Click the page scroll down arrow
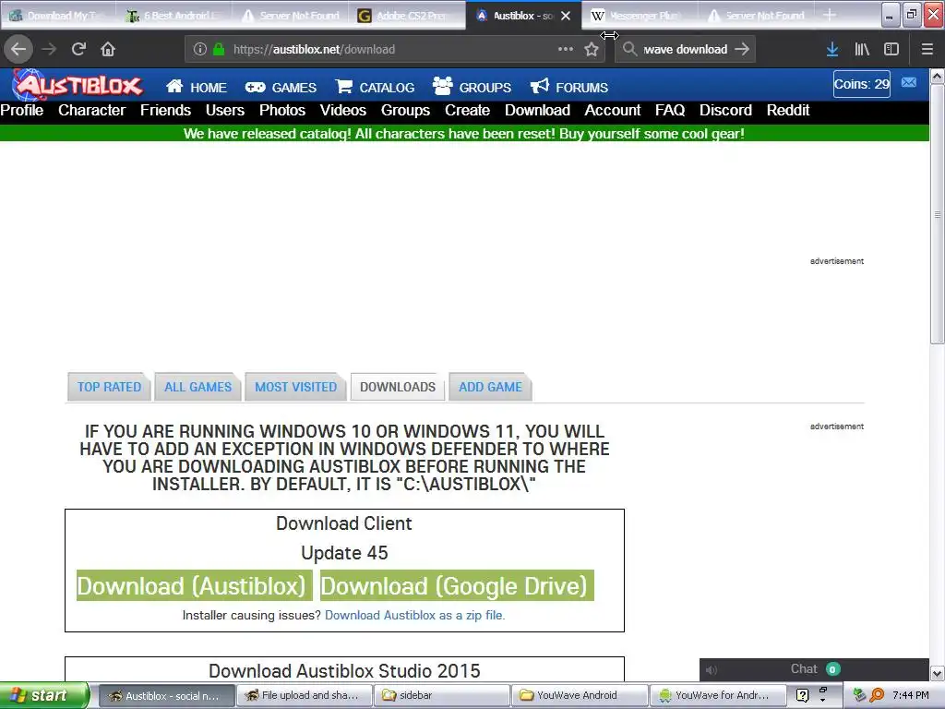This screenshot has width=945, height=709. (x=937, y=672)
